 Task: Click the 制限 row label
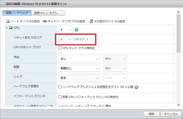click(x=16, y=67)
